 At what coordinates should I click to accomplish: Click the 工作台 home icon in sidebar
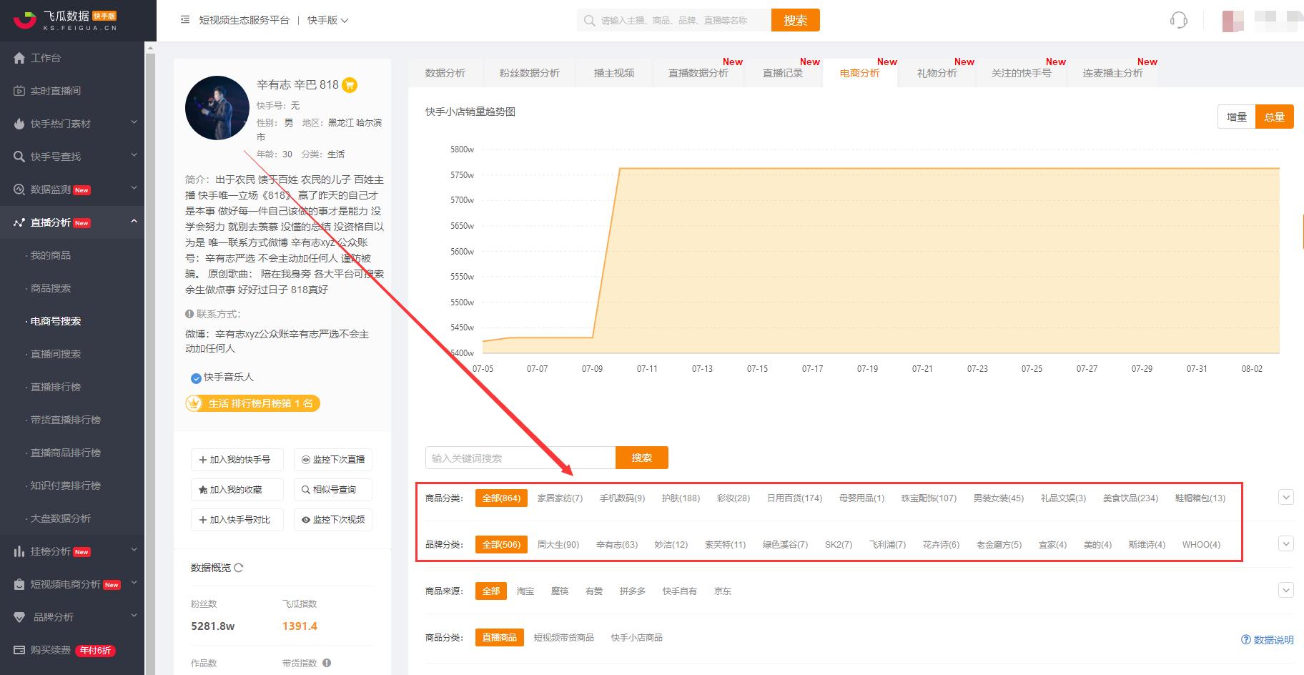click(x=19, y=58)
